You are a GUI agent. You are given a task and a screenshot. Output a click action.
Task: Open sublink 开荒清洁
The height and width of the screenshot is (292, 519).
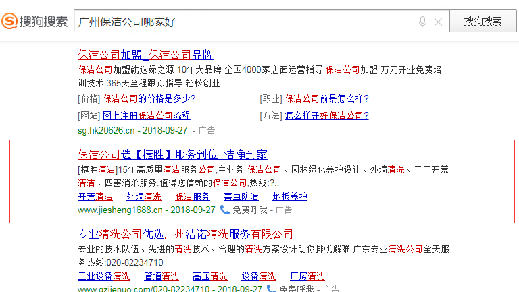(95, 196)
